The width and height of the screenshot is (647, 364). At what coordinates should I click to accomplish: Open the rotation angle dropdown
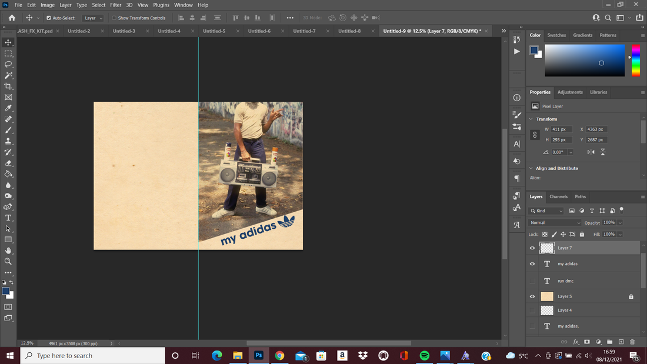pyautogui.click(x=571, y=152)
